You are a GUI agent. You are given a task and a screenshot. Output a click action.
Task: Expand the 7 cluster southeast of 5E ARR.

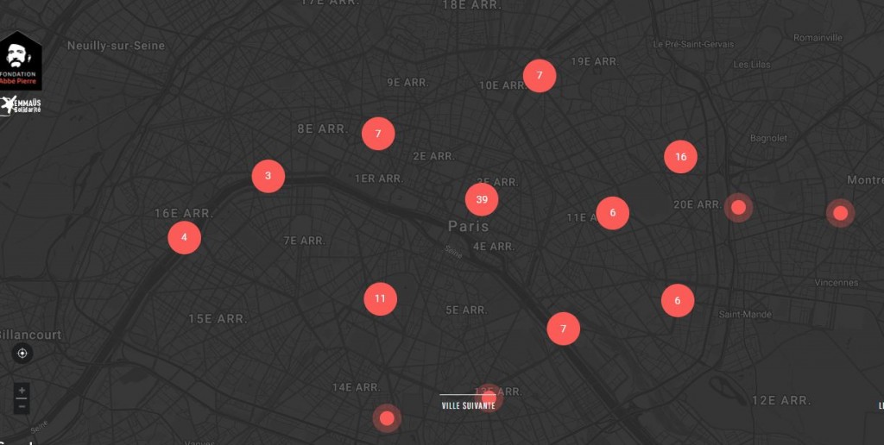pyautogui.click(x=563, y=329)
